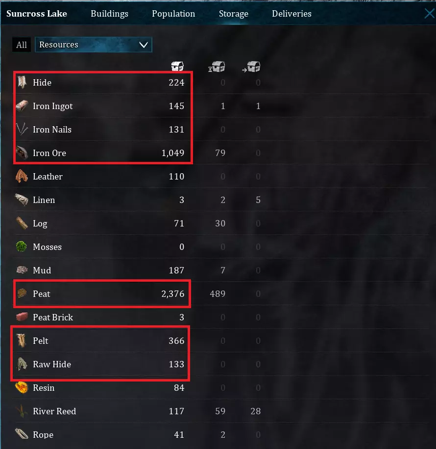
Task: Click the pending storage hourglass chest icon
Action: (x=217, y=67)
